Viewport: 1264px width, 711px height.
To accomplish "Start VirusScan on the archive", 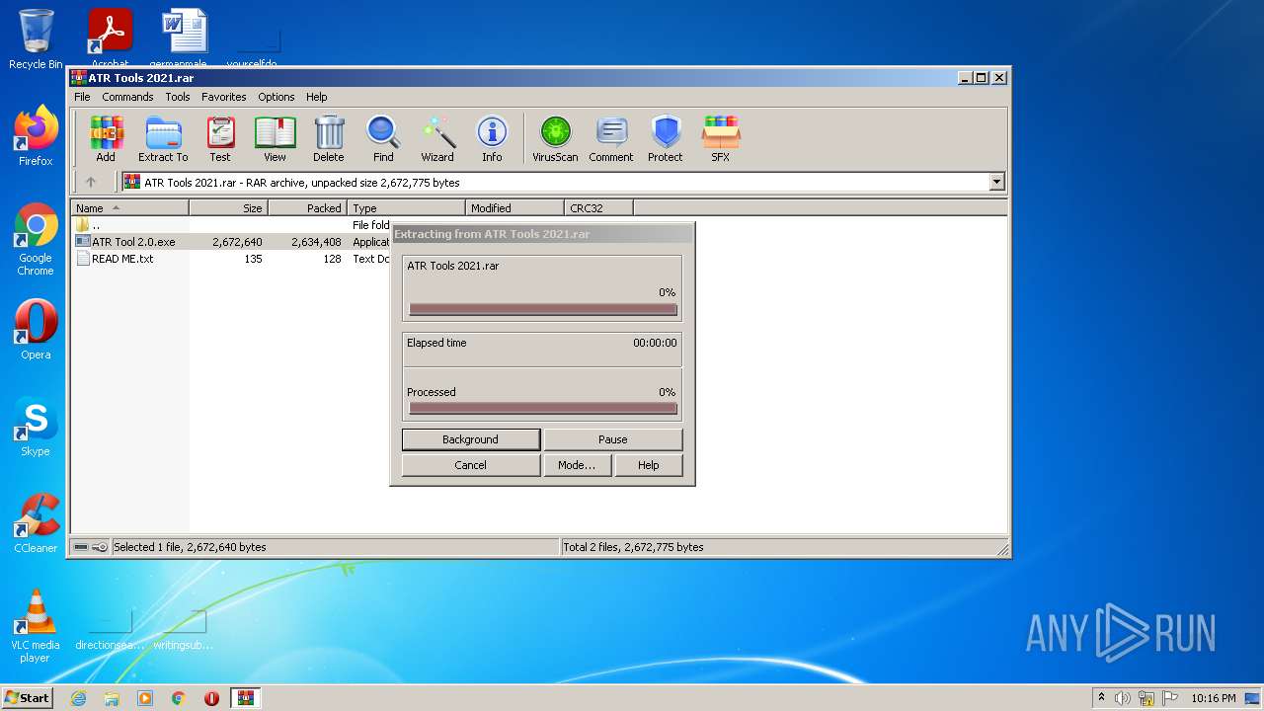I will (x=555, y=138).
